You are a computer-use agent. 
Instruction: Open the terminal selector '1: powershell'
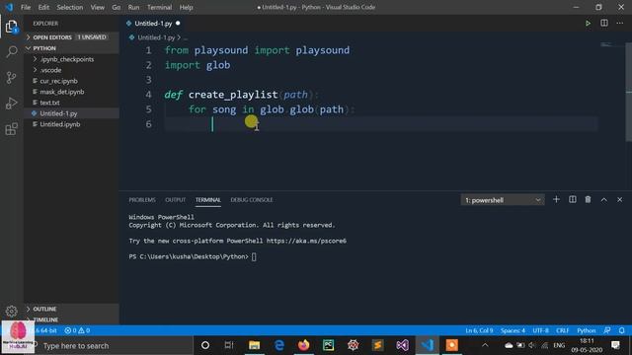tap(503, 200)
